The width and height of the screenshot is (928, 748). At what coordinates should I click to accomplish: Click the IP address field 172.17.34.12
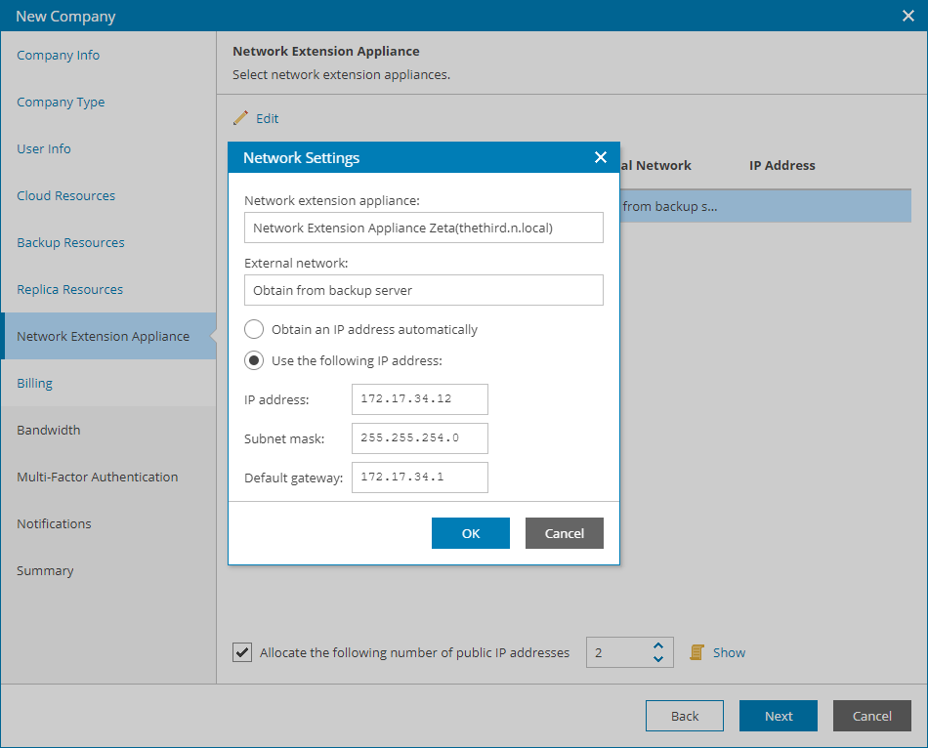pos(420,399)
